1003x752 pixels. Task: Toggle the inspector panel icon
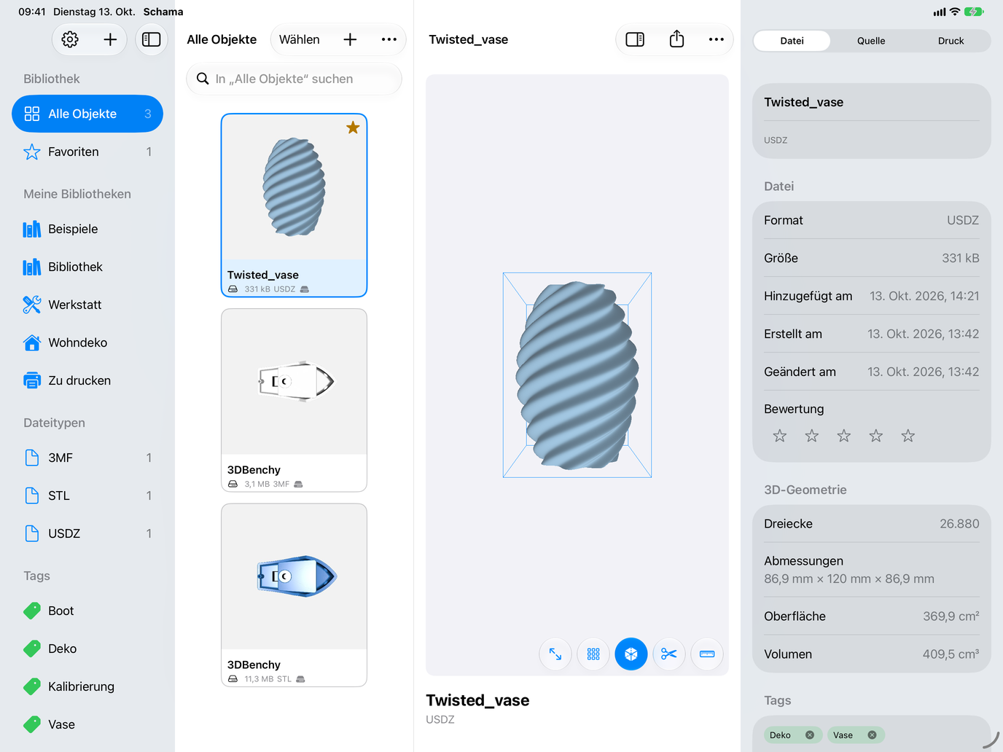(635, 39)
